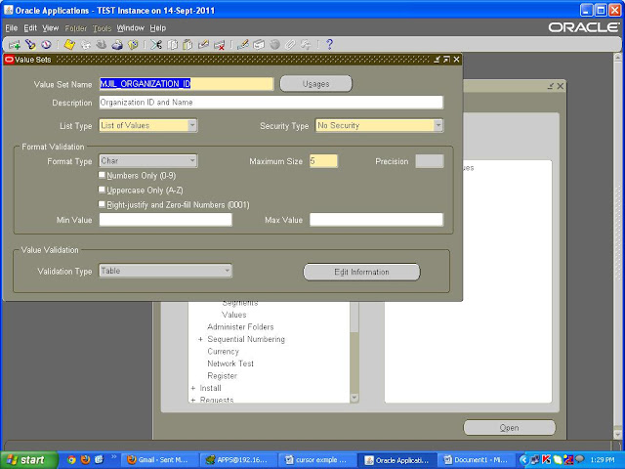Image resolution: width=625 pixels, height=469 pixels.
Task: Click the Next Step toolbar icon
Action: pos(86,45)
